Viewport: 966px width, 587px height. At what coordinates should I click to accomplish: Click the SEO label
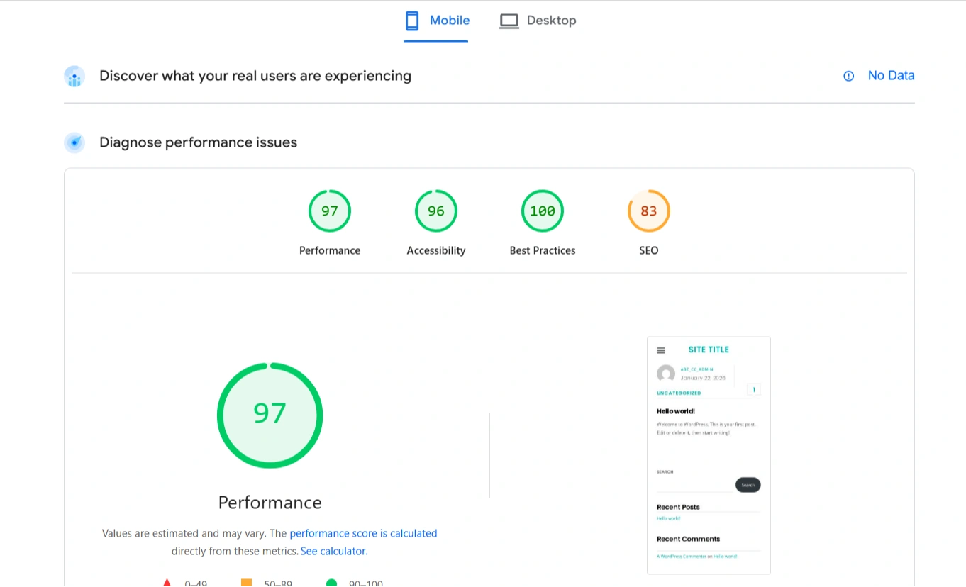tap(649, 250)
